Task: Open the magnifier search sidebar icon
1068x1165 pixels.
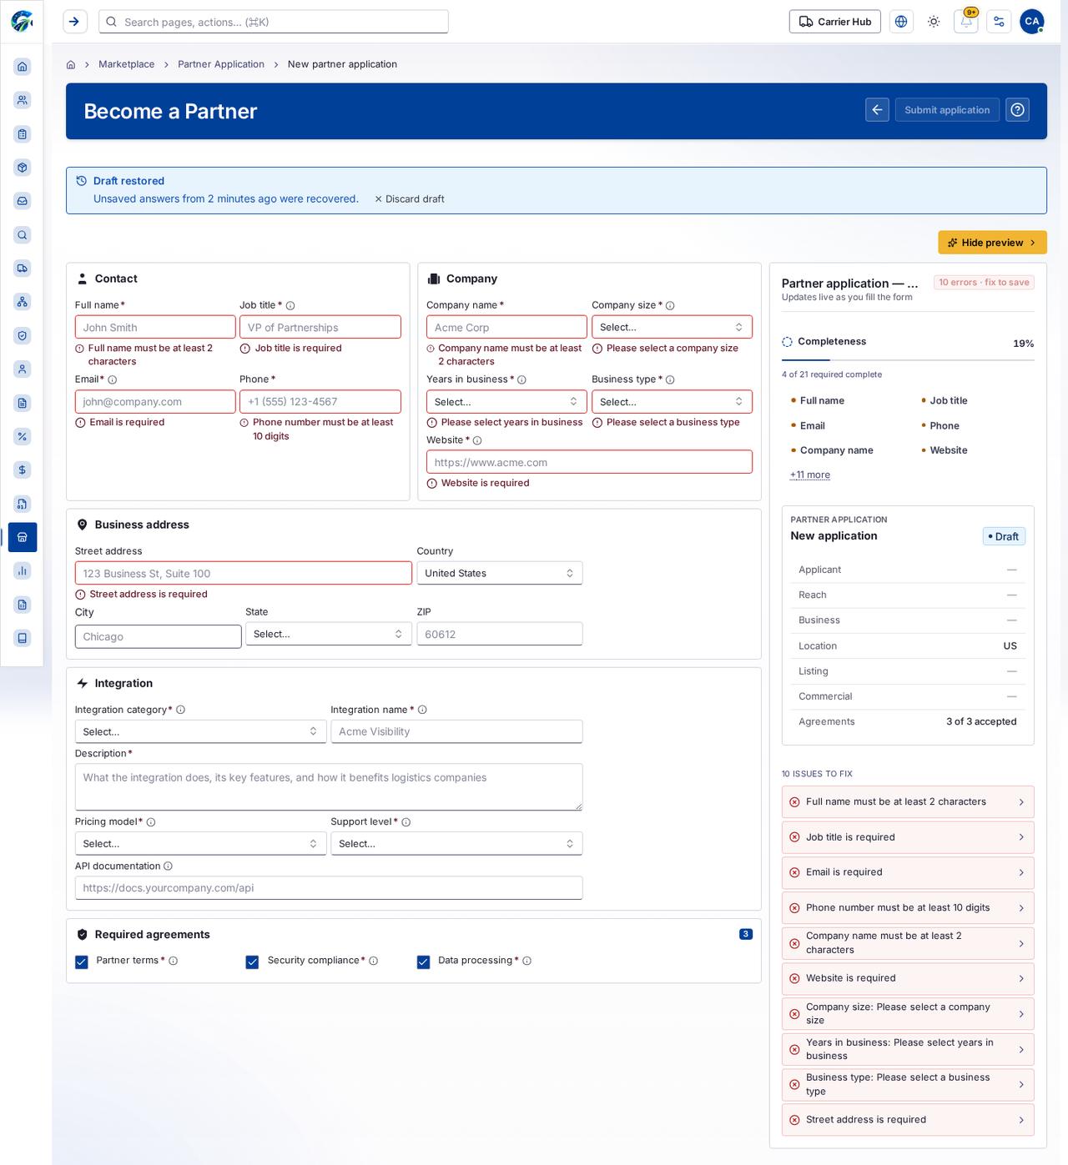Action: point(23,235)
